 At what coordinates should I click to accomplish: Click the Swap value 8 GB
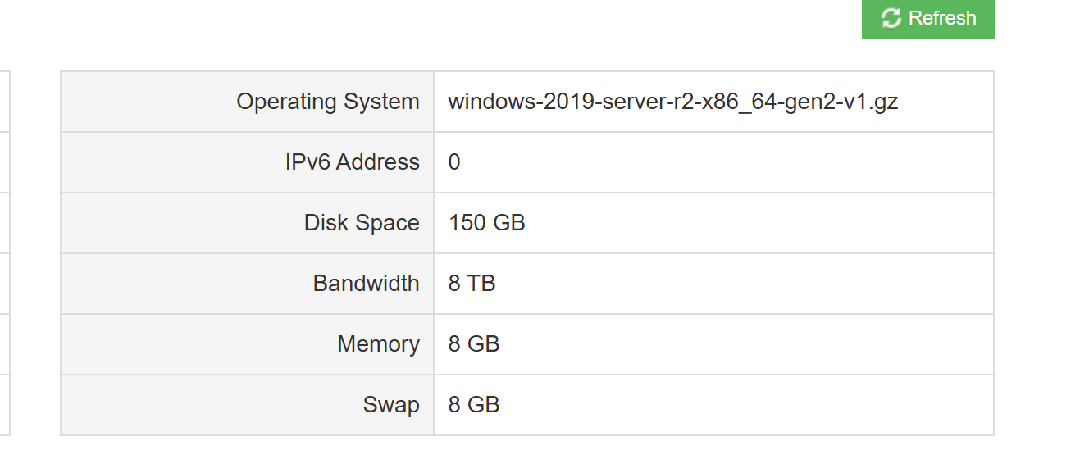(474, 405)
